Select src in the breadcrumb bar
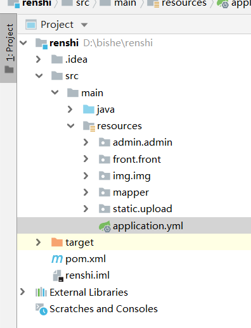Screen dimensions: 251x328 coord(82,3)
